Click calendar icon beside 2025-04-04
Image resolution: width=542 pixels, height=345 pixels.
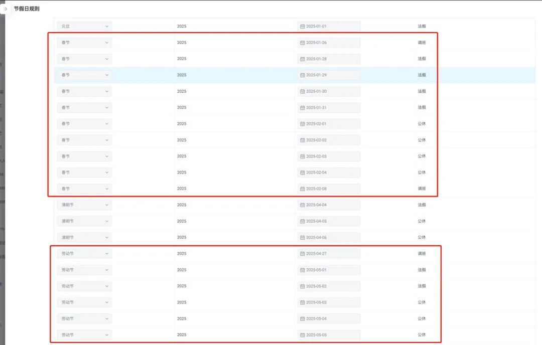click(302, 205)
